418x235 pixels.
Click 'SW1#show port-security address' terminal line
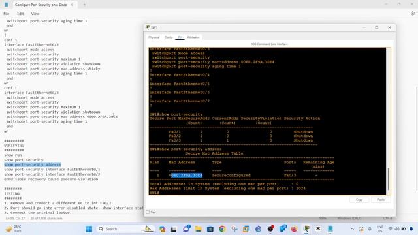point(185,149)
